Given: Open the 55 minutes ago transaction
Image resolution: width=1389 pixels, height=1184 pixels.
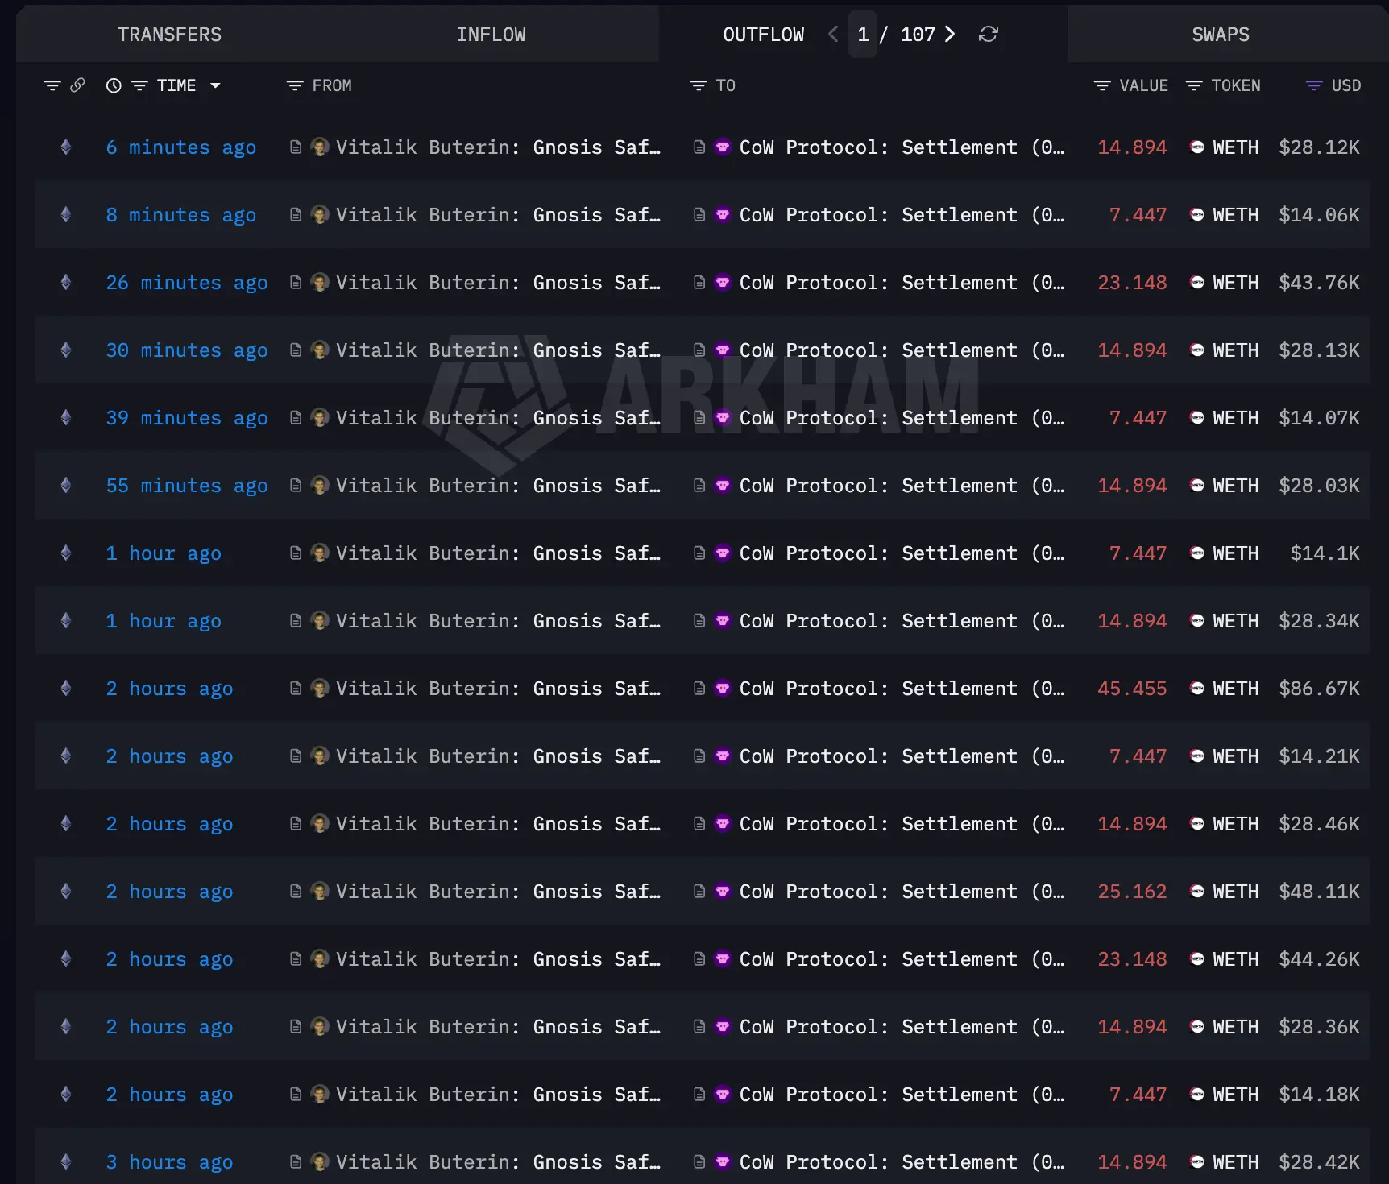Looking at the screenshot, I should click(x=187, y=486).
